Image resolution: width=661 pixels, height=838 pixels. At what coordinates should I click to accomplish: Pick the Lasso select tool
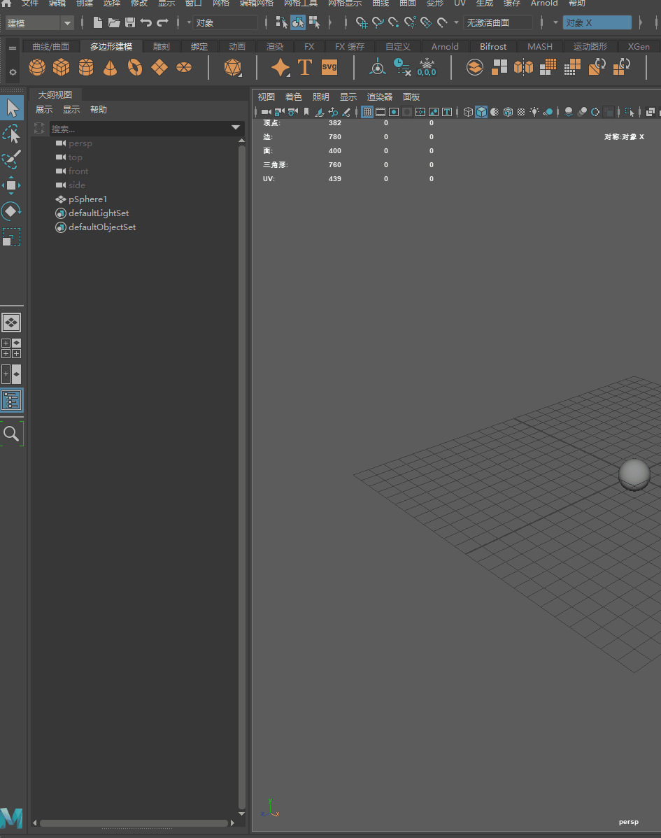click(12, 134)
